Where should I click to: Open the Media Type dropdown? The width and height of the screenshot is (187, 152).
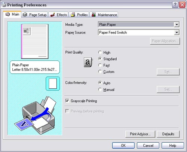(x=139, y=25)
